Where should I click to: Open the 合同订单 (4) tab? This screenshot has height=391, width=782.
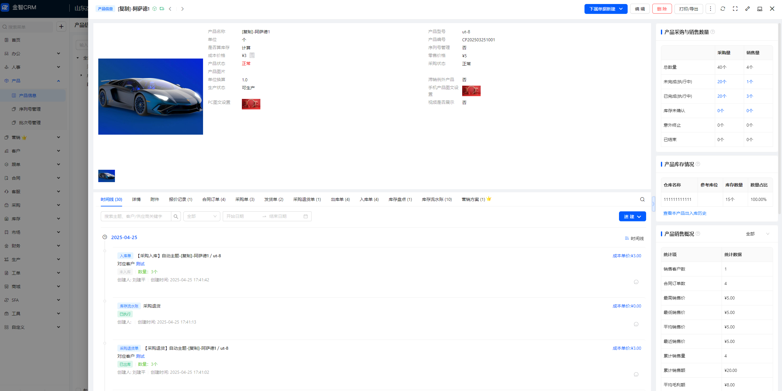click(x=214, y=199)
